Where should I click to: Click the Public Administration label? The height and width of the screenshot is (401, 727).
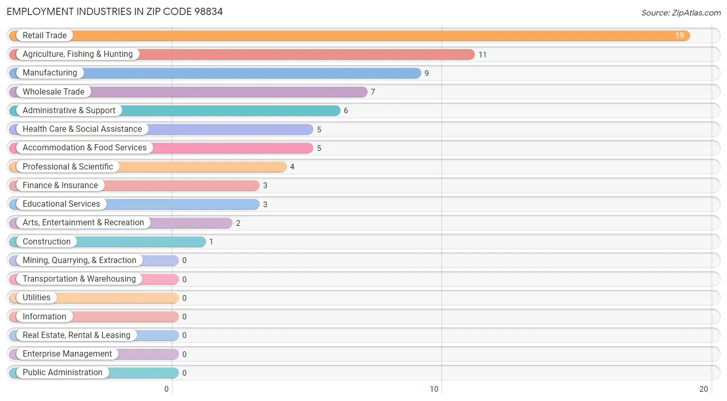coord(63,373)
